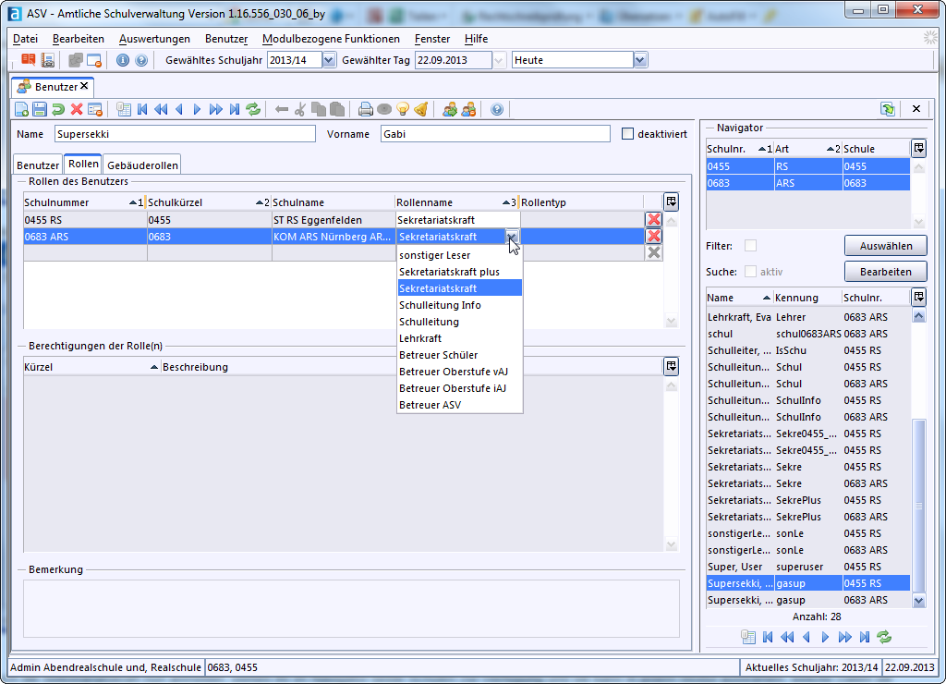946x684 pixels.
Task: Click the Gewählter Tag date field
Action: [x=453, y=60]
